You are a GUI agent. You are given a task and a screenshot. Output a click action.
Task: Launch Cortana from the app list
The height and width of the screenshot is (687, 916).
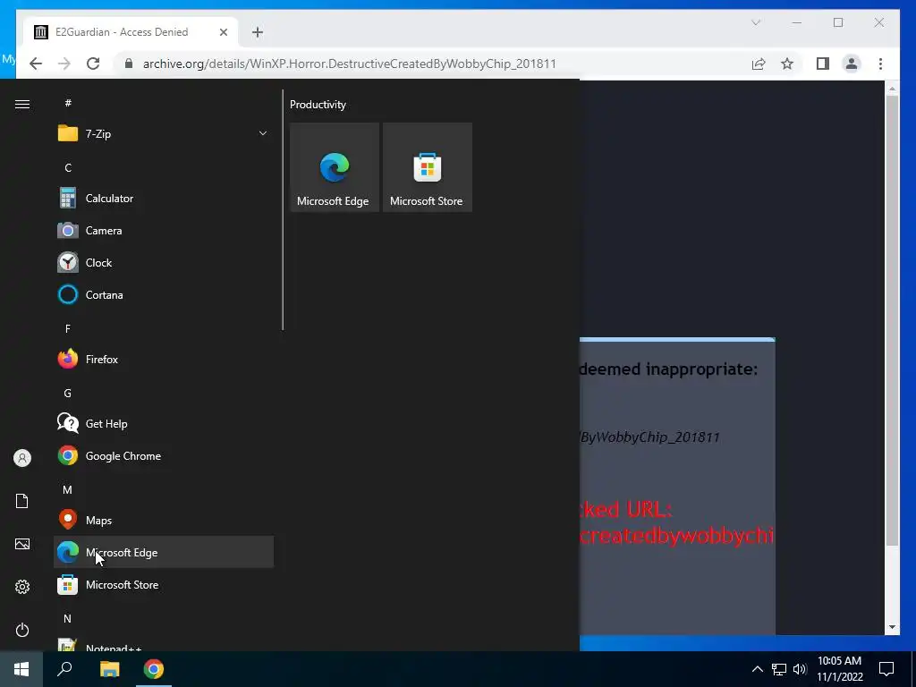pyautogui.click(x=164, y=295)
